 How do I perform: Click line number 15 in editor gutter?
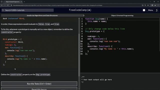pyautogui.click(x=81, y=54)
